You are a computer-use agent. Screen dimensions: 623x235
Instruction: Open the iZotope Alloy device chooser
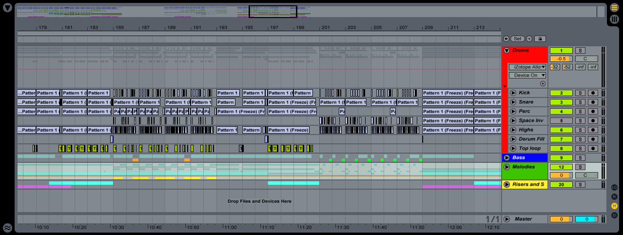pyautogui.click(x=527, y=67)
